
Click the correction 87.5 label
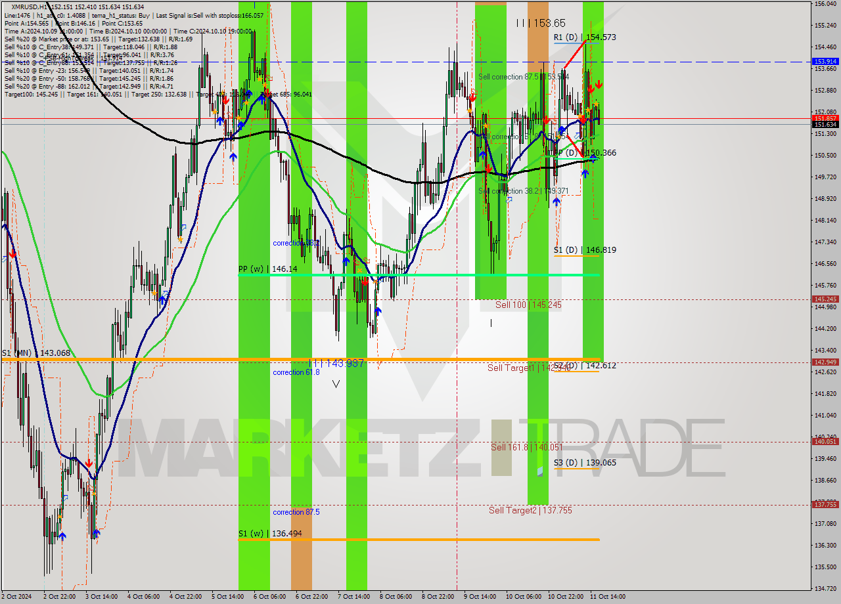pyautogui.click(x=296, y=512)
